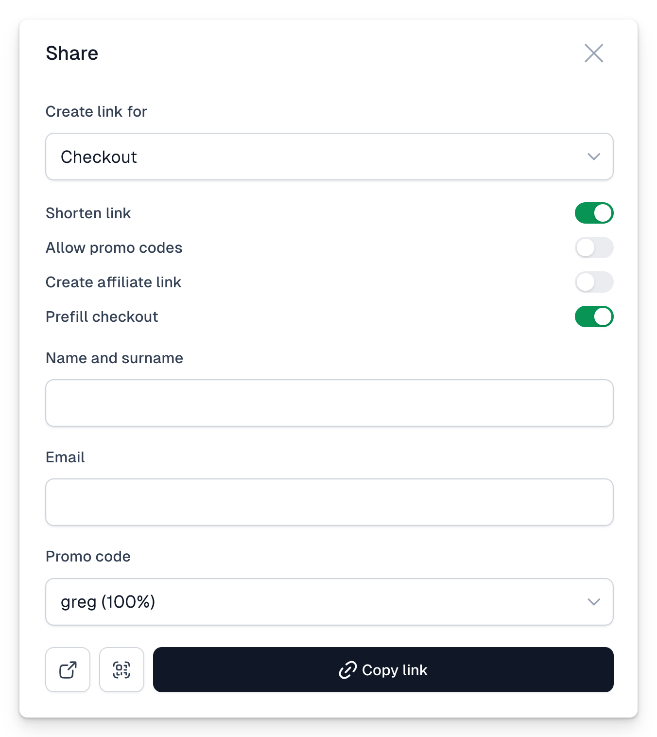This screenshot has height=737, width=657.
Task: Turn off Prefill checkout switch
Action: pos(594,316)
